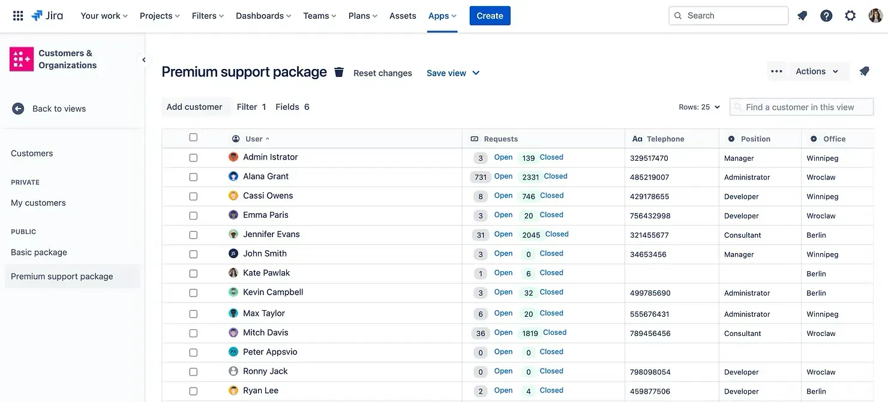Viewport: 888px width, 402px height.
Task: Open the Apps menu in the navigation bar
Action: [x=442, y=16]
